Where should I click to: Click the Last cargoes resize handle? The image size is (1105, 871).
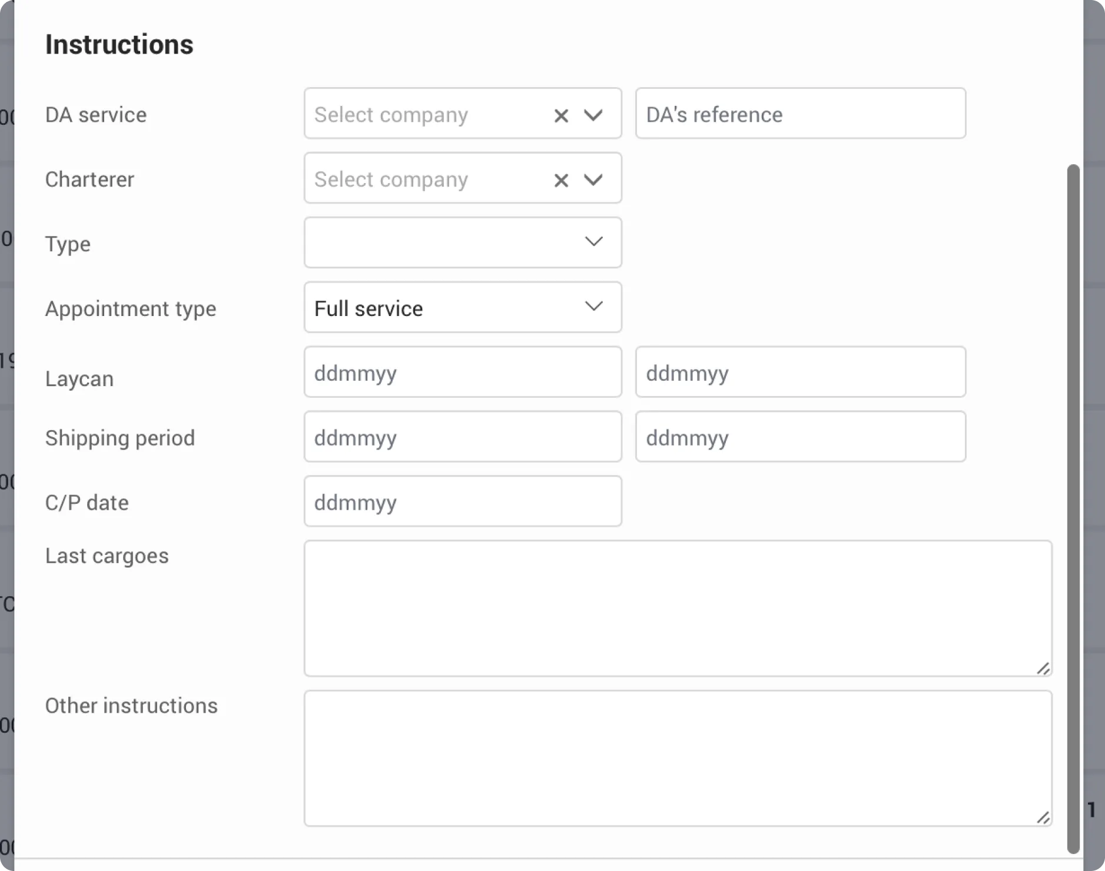(x=1043, y=668)
